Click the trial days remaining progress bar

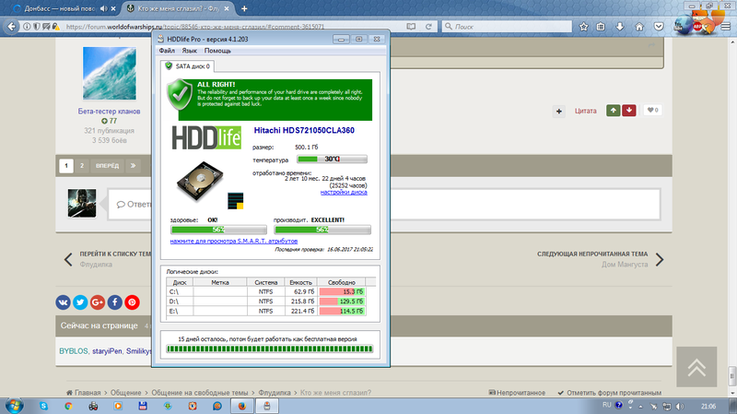[269, 349]
